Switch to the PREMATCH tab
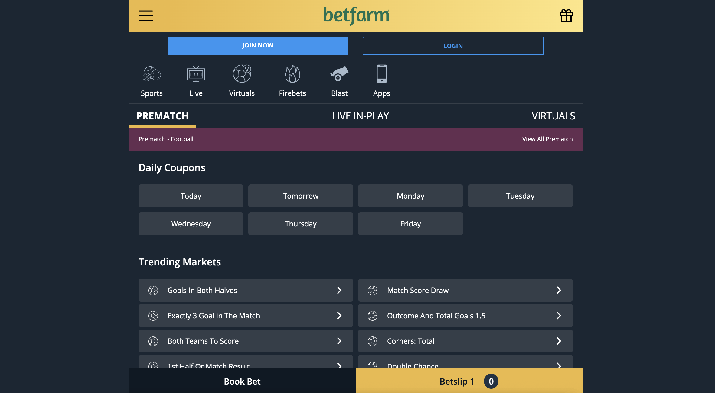The image size is (715, 393). pyautogui.click(x=162, y=116)
